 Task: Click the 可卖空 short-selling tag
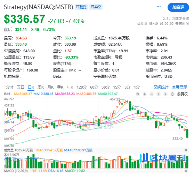[96, 7]
